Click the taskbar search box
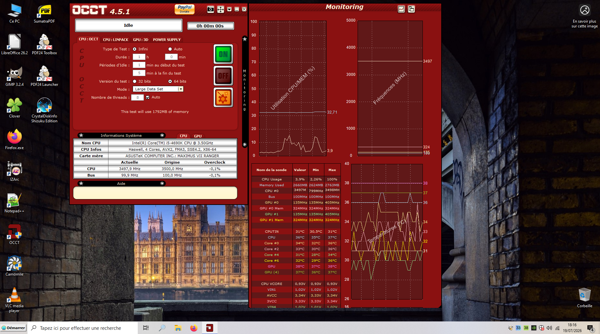The width and height of the screenshot is (600, 334). 83,328
